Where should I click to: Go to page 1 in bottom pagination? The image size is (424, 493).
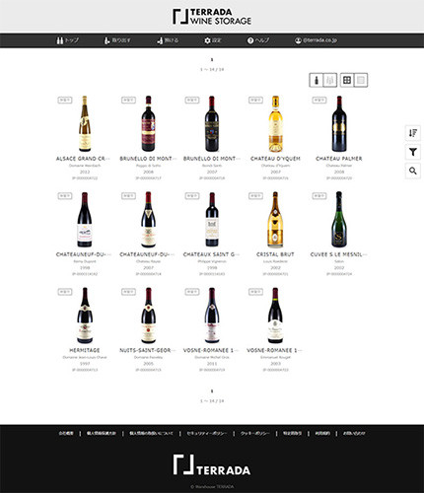pos(212,391)
